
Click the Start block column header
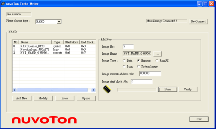(x=72, y=42)
